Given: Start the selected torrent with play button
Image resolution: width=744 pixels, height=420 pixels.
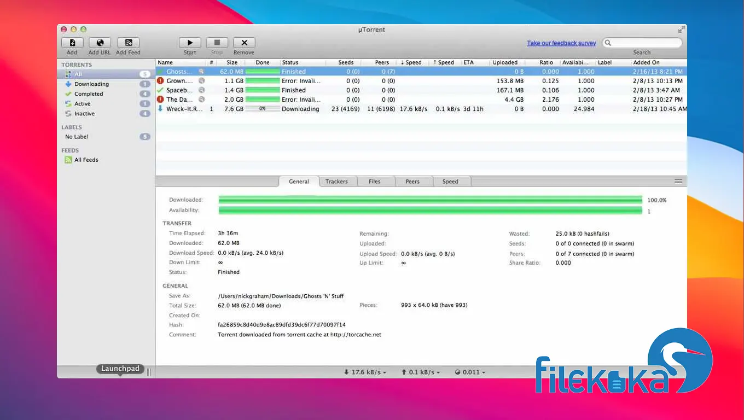Looking at the screenshot, I should point(190,43).
